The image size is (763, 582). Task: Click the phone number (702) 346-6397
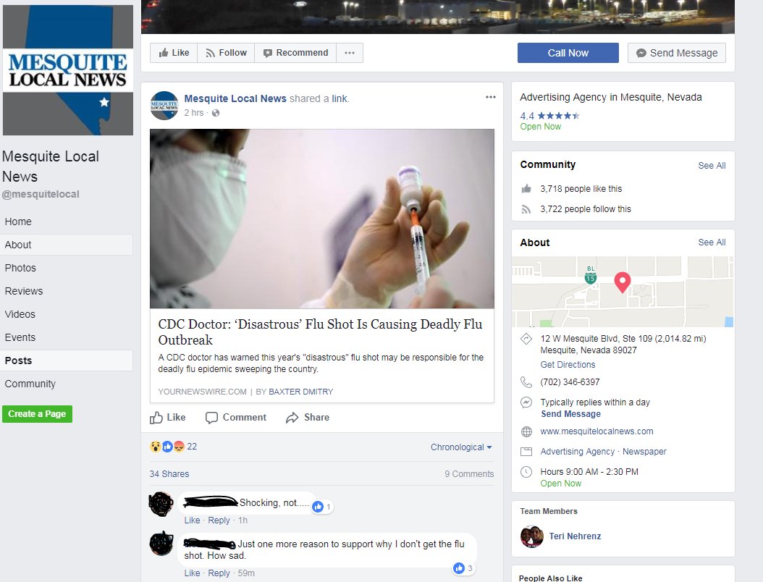570,382
